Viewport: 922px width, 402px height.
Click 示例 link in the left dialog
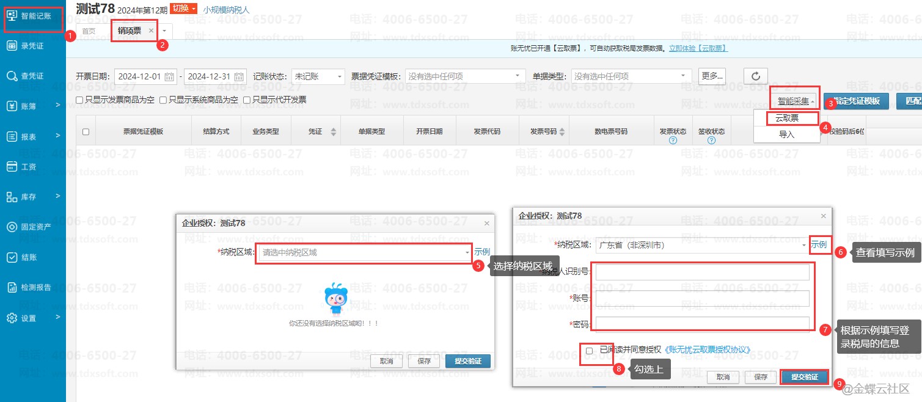click(482, 252)
